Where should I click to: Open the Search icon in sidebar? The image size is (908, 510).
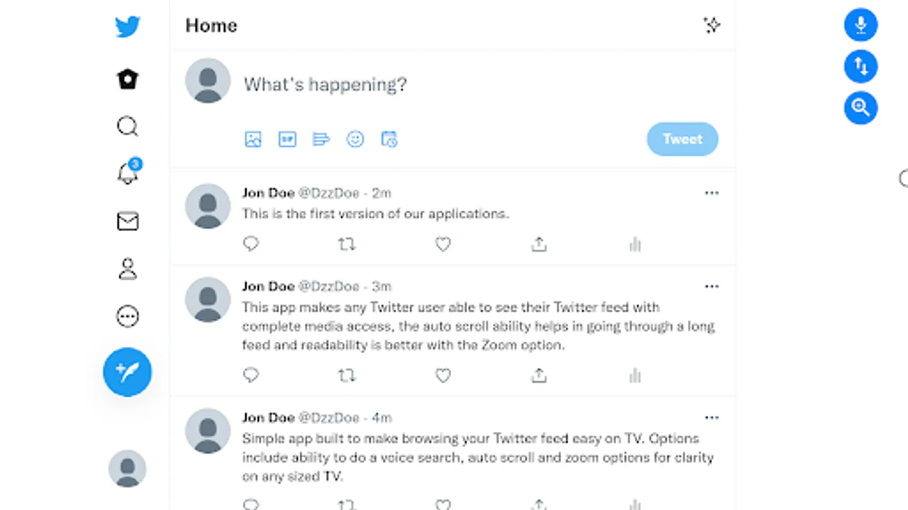click(x=127, y=126)
